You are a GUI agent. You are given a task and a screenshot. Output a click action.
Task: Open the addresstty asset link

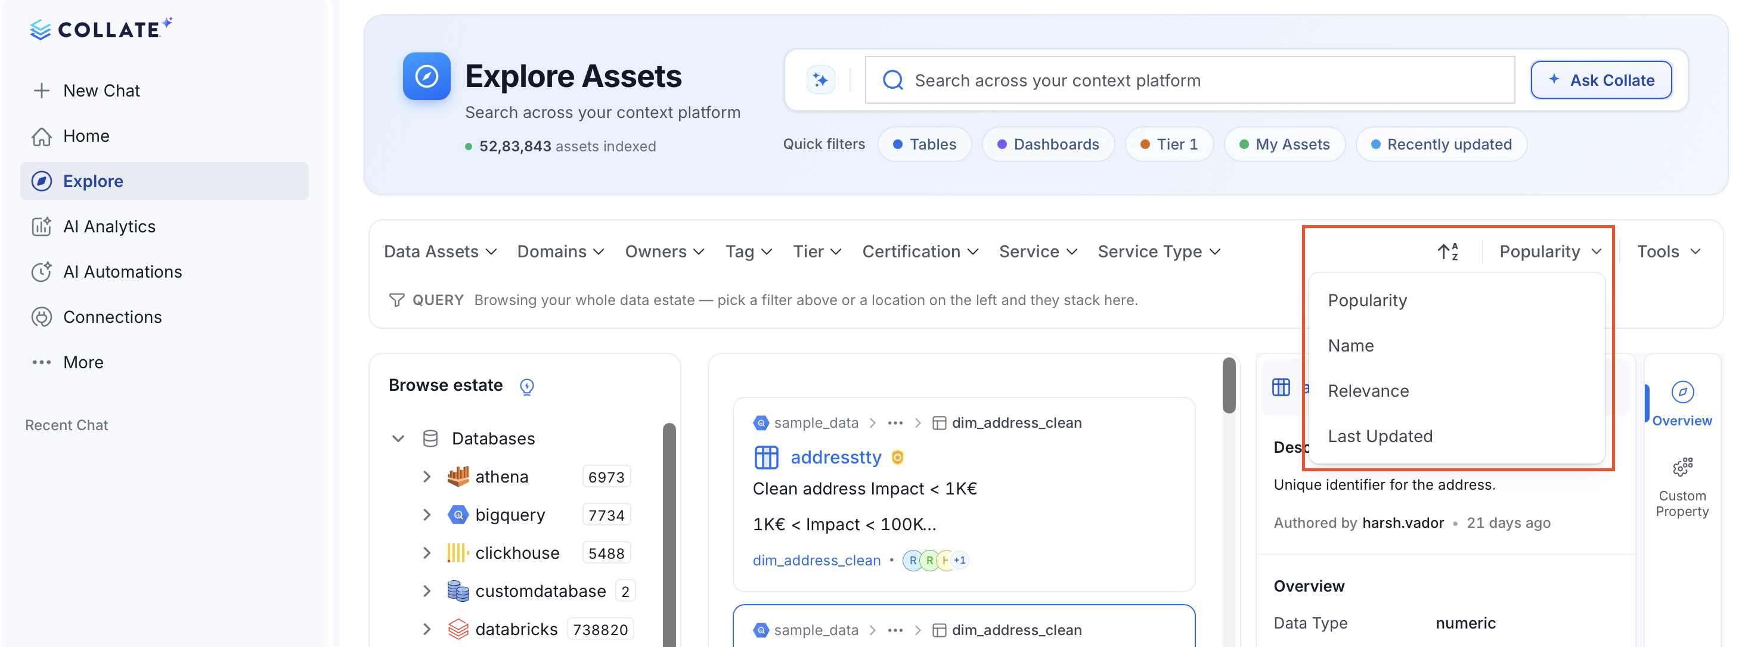coord(836,458)
